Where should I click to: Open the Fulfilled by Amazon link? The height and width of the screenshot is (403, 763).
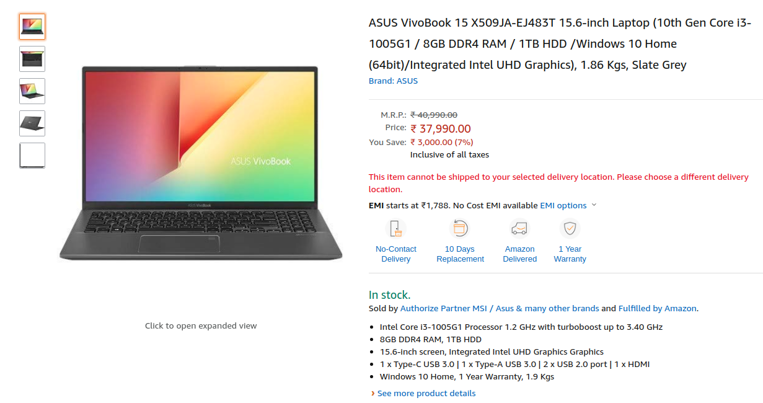(x=658, y=308)
